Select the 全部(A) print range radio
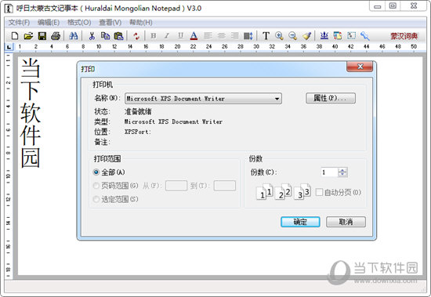This screenshot has width=431, height=297. (x=96, y=172)
